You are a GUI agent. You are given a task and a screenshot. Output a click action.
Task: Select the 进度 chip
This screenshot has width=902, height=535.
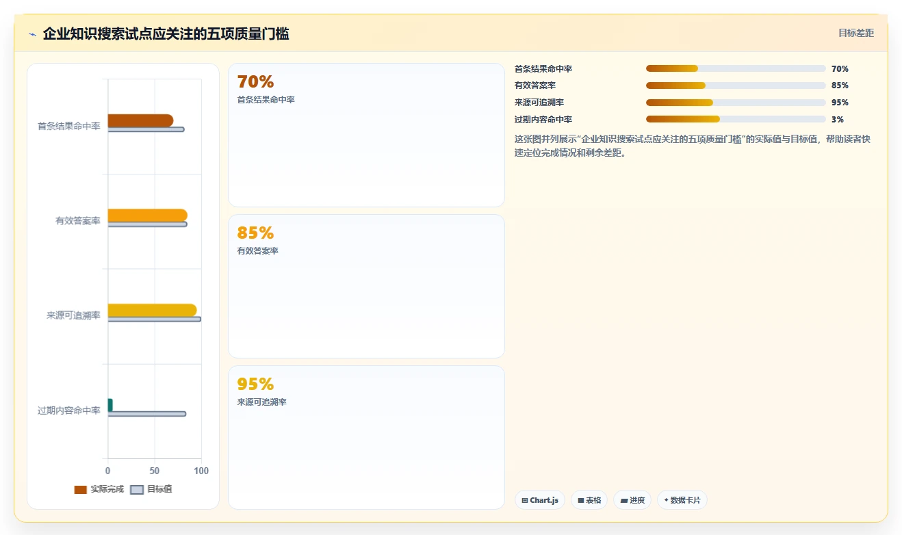pos(632,500)
